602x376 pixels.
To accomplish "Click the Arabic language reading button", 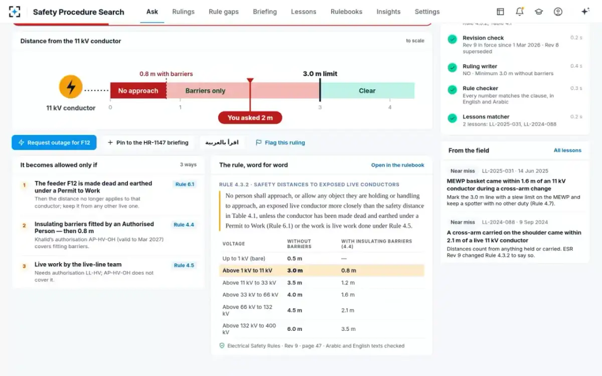I will point(222,142).
